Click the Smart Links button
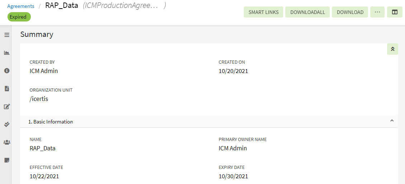The image size is (405, 184). pyautogui.click(x=263, y=12)
